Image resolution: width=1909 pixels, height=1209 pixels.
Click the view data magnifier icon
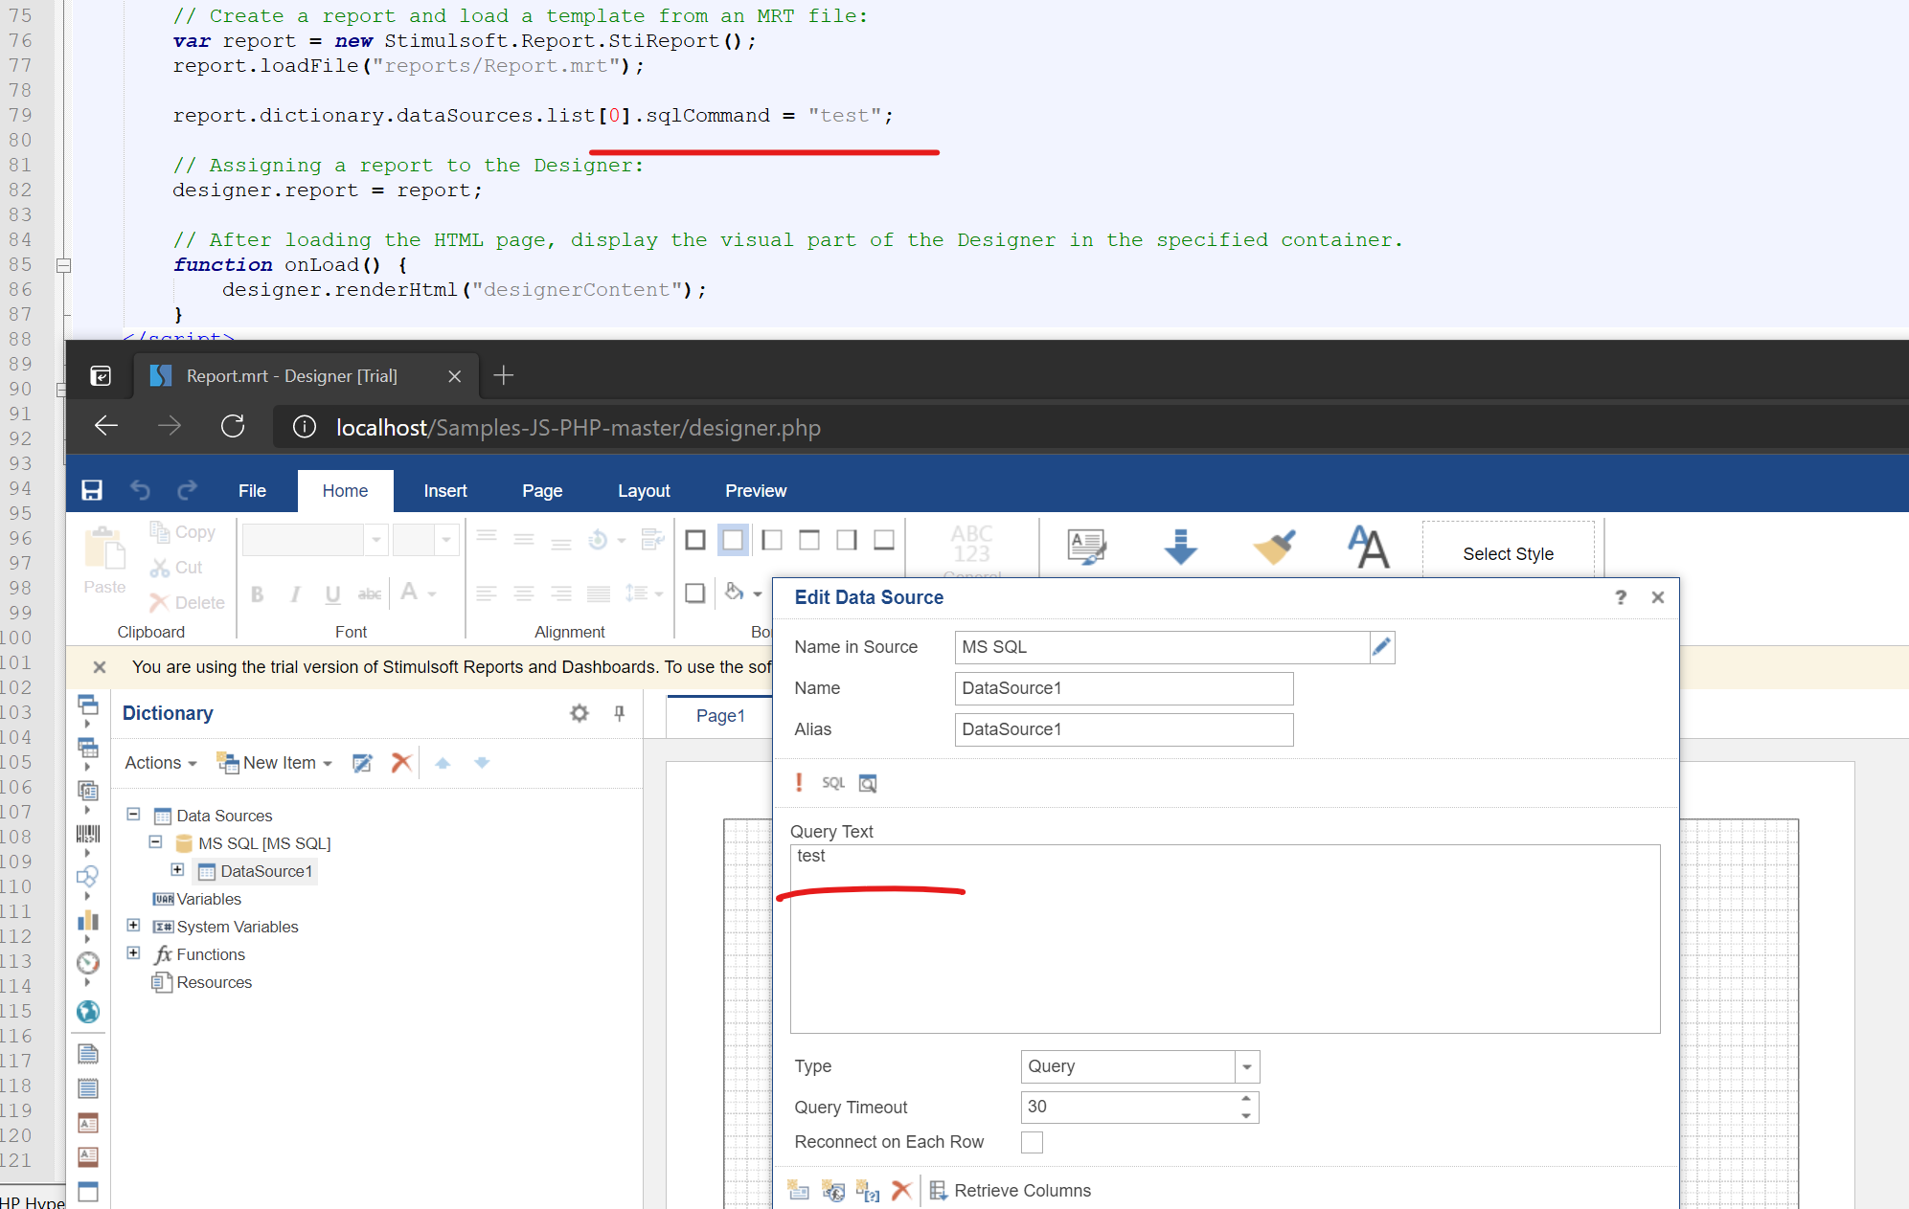[868, 783]
